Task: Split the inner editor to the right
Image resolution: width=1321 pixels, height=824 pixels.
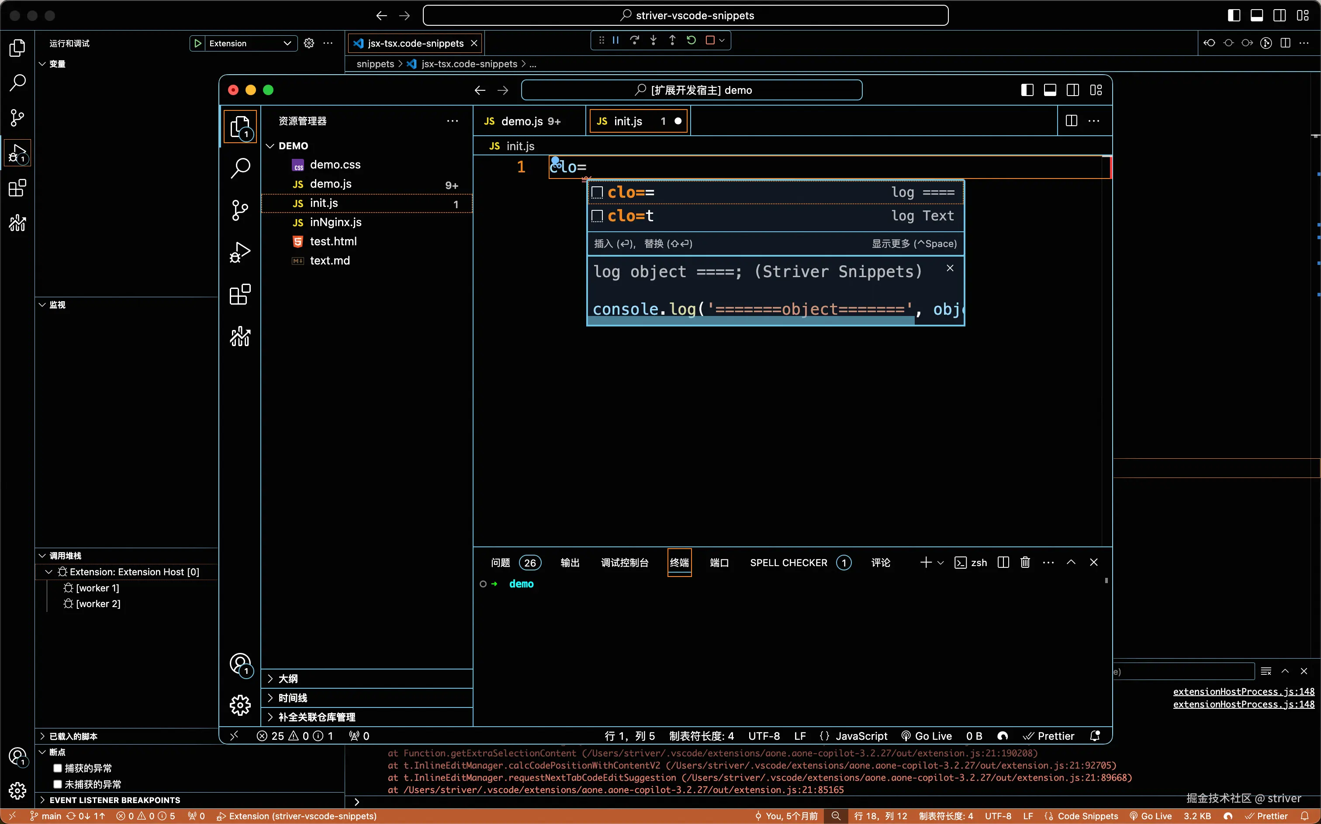Action: (x=1071, y=121)
